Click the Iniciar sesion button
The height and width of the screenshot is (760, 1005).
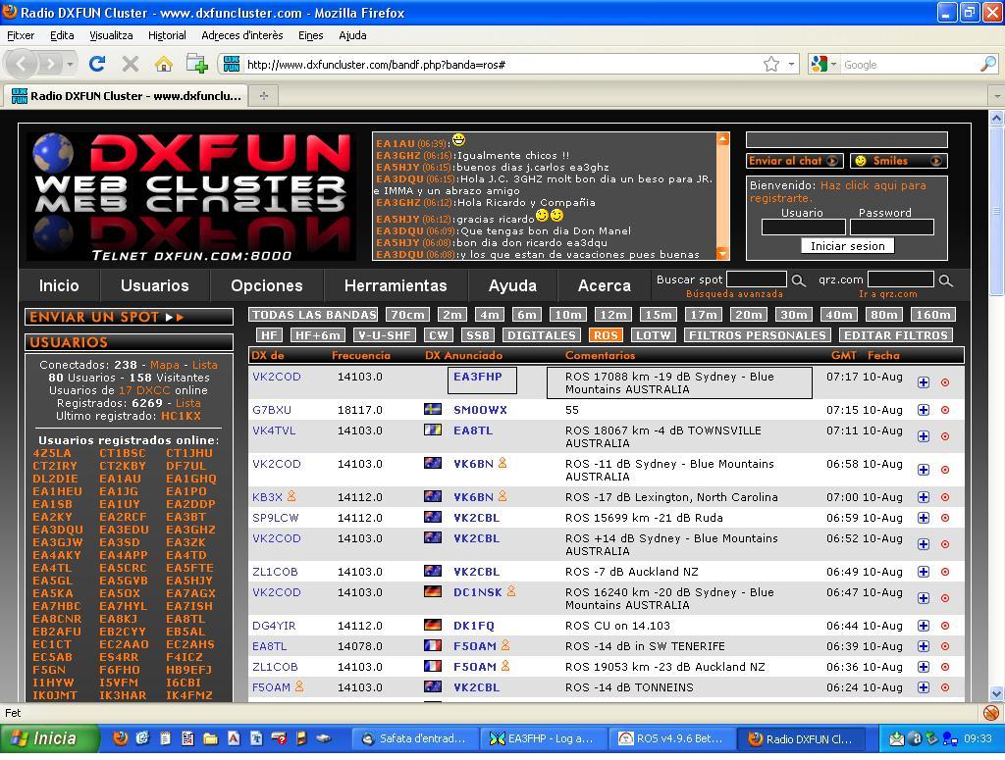[x=850, y=246]
